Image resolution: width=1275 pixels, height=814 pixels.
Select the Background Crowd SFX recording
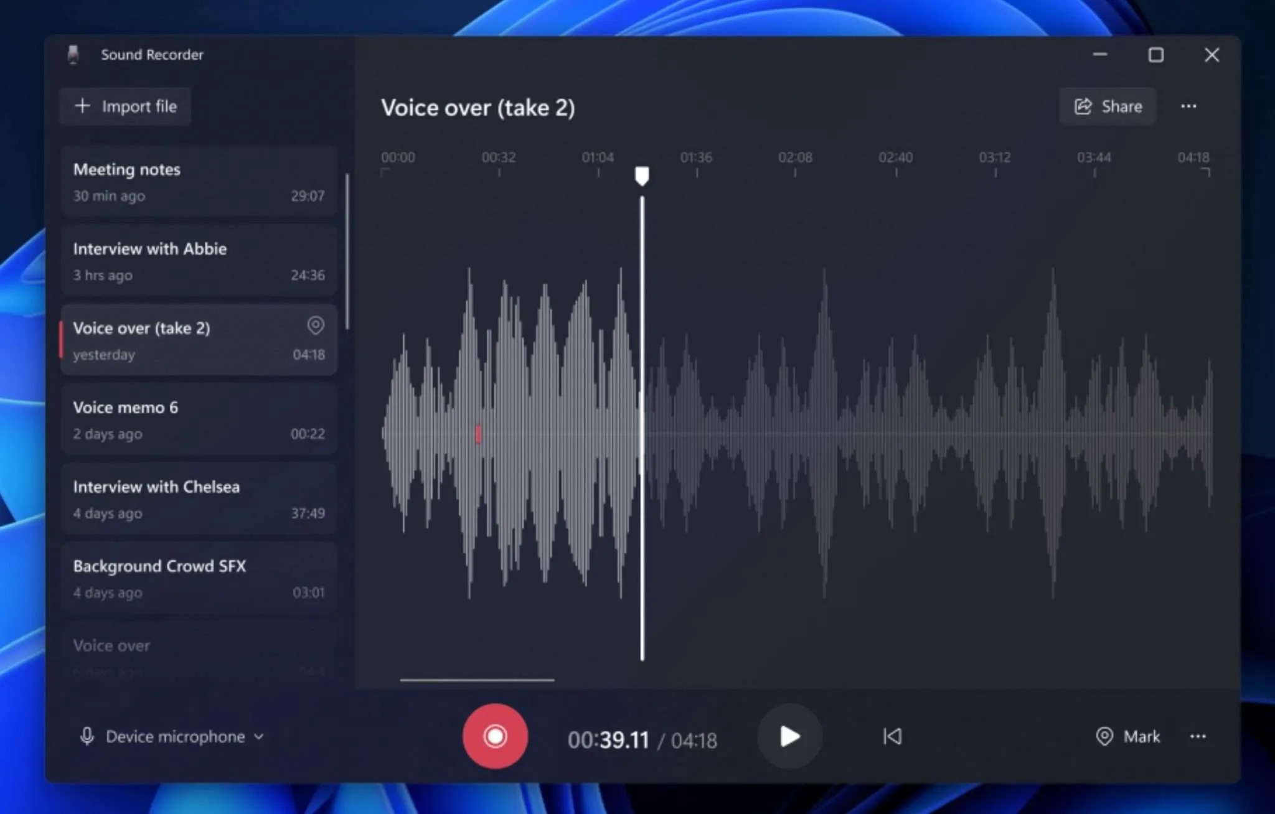[199, 578]
